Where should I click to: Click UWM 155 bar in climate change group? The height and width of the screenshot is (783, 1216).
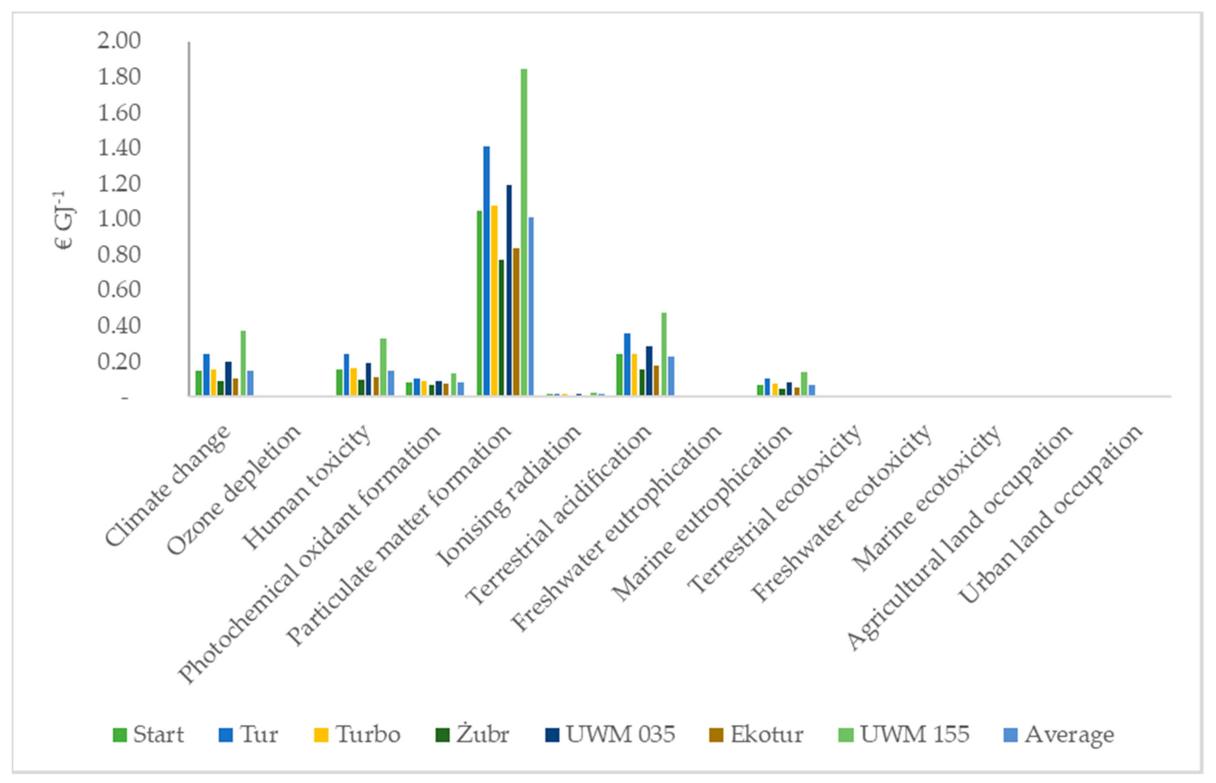pos(243,363)
